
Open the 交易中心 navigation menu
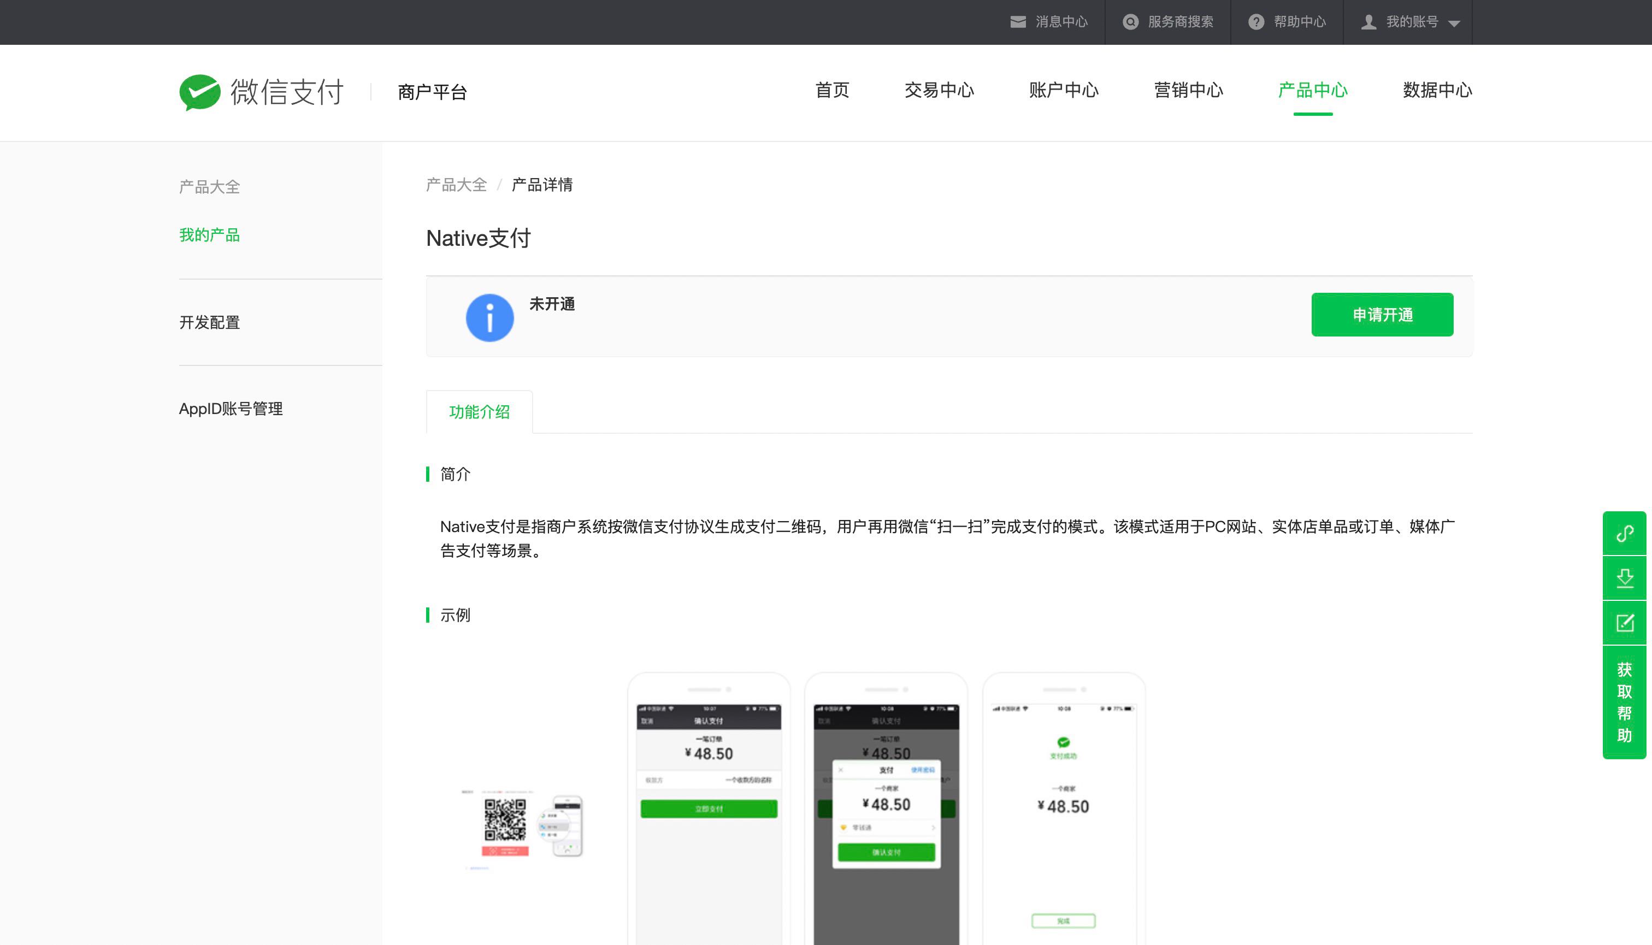coord(939,90)
